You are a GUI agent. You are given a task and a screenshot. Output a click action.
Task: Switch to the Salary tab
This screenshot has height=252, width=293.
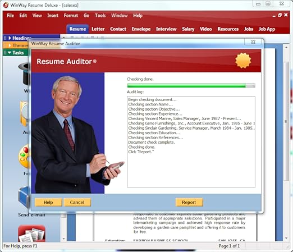click(188, 29)
